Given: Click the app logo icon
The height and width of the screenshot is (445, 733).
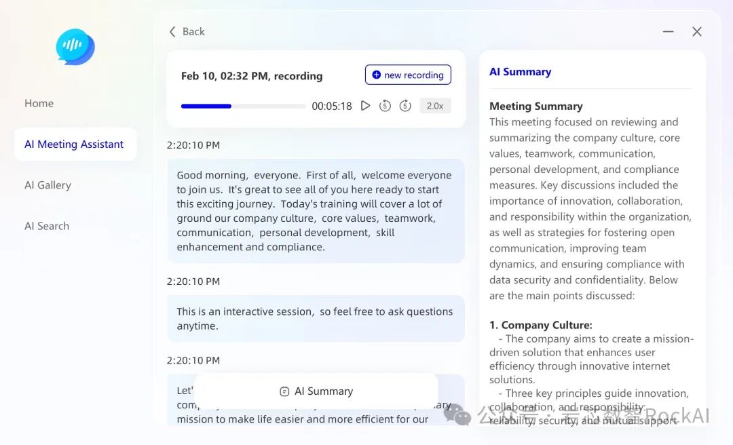Looking at the screenshot, I should 75,47.
